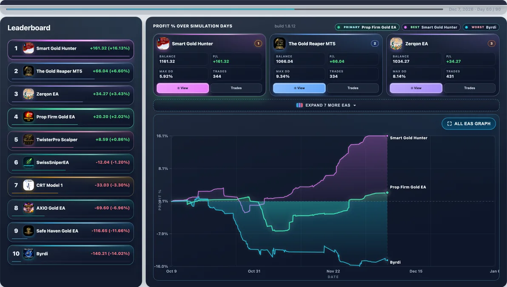
Task: Expand 7 more EAs list
Action: pyautogui.click(x=326, y=105)
